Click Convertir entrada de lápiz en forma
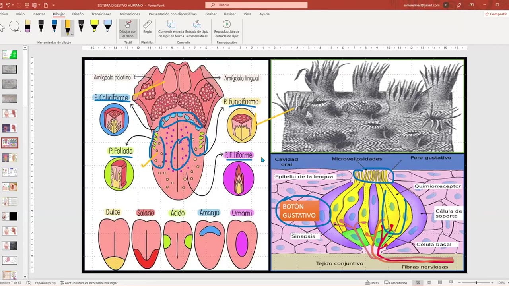509x286 pixels. 171,29
